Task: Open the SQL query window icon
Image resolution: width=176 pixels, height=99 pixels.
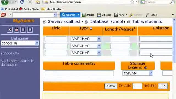Action: 16,30
